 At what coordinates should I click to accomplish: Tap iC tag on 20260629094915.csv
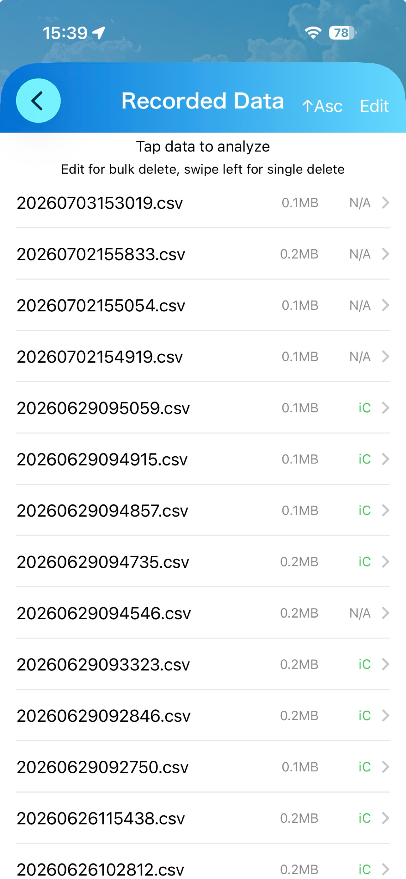364,459
